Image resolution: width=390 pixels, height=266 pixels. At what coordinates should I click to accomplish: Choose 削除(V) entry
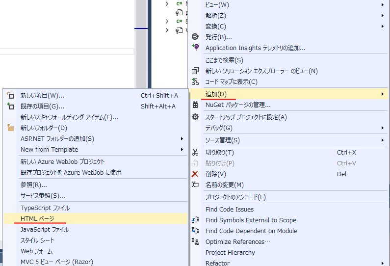[289, 174]
